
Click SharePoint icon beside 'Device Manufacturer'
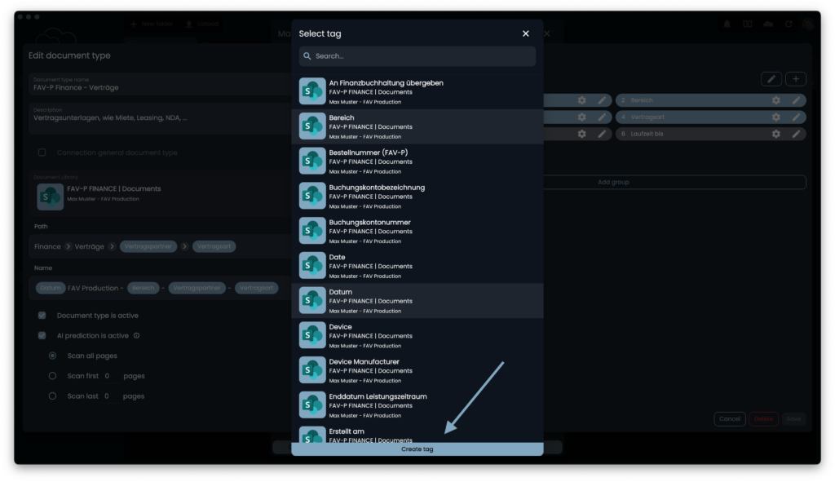point(312,370)
